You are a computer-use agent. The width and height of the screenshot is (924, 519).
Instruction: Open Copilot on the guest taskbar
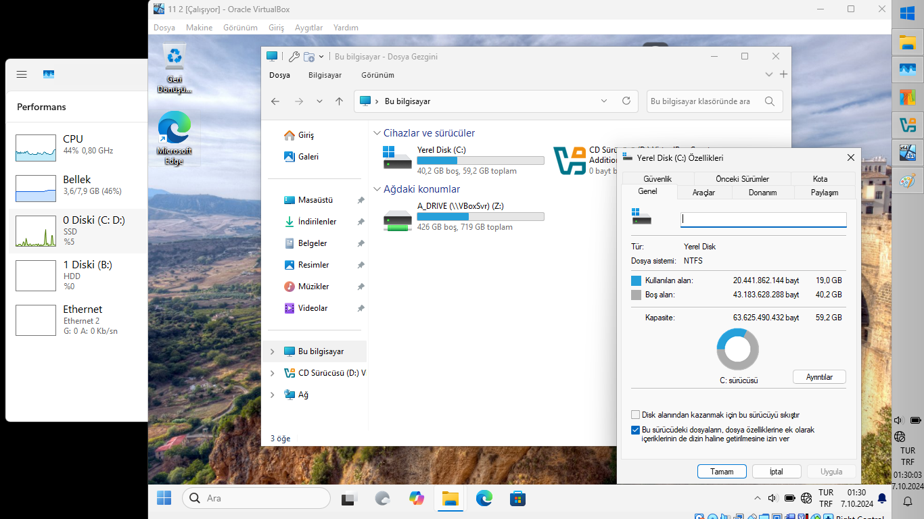(417, 498)
